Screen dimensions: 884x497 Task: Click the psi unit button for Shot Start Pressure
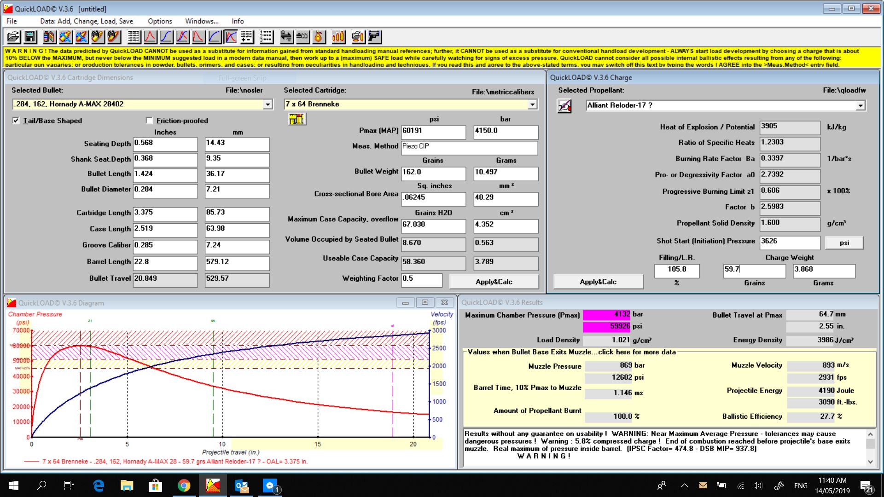tap(844, 243)
